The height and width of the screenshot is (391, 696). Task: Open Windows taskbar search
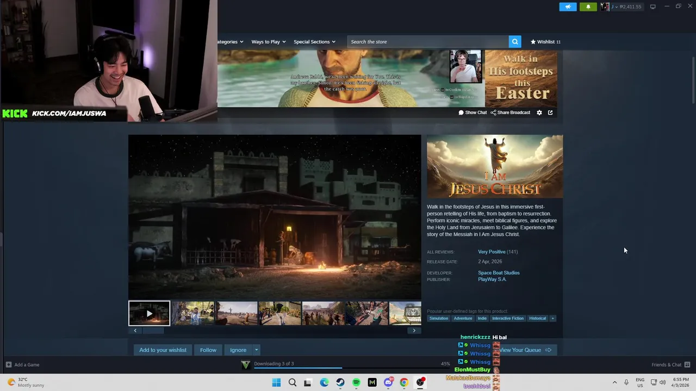[x=293, y=382]
